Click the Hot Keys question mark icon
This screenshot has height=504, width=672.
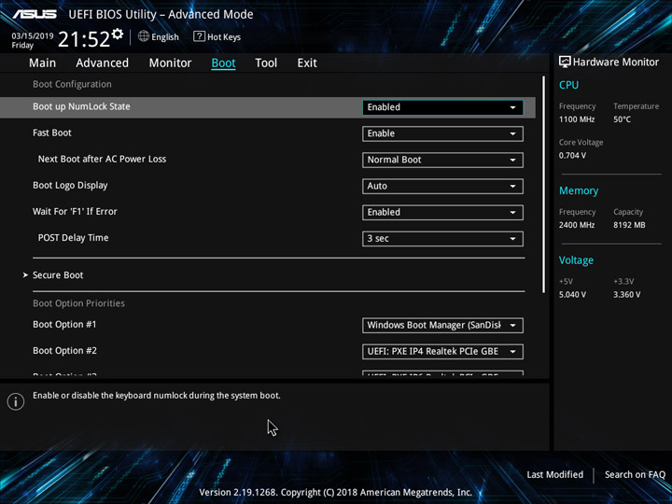click(199, 36)
